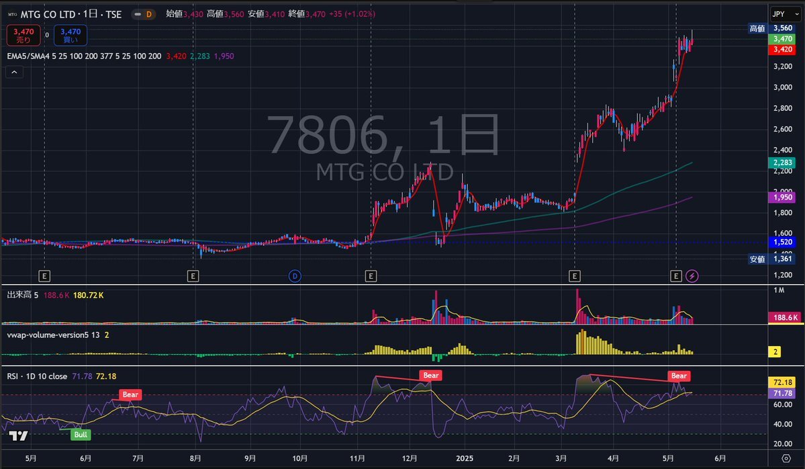Click the earnings E marker near May 2025
This screenshot has height=469, width=805.
click(x=675, y=276)
